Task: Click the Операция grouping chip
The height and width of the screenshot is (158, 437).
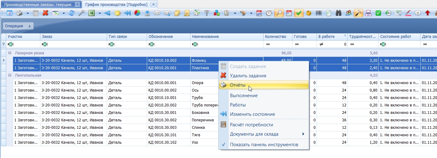Action: pyautogui.click(x=18, y=26)
